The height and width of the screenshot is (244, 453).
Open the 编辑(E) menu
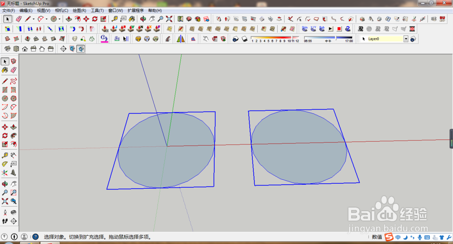click(x=26, y=10)
